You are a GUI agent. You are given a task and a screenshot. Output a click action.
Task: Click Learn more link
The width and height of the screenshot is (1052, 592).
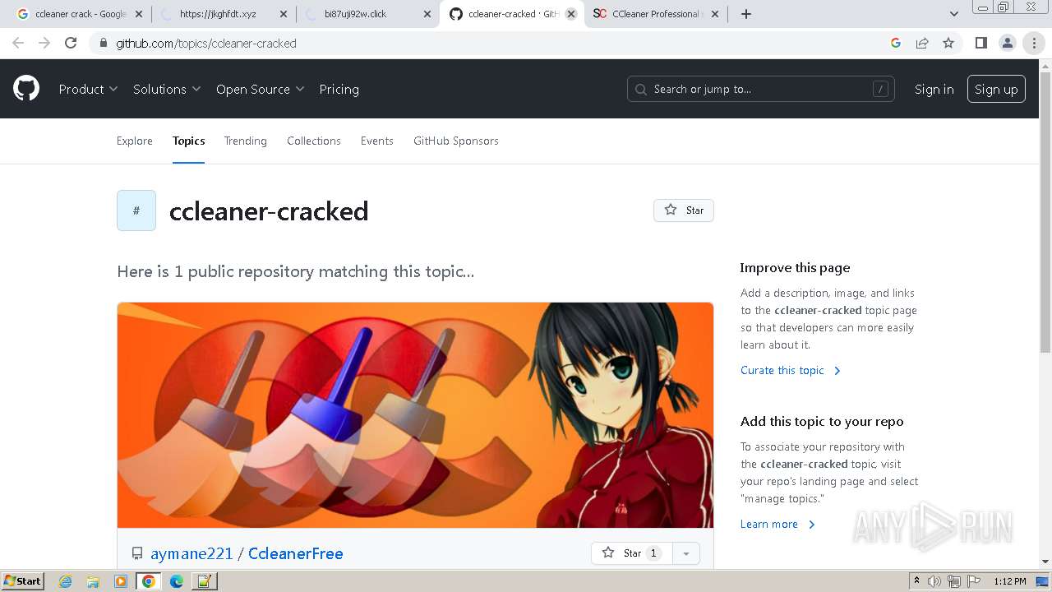(777, 524)
